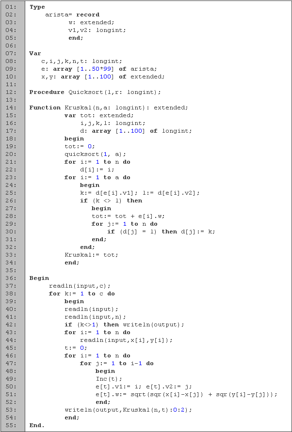Image resolution: width=292 pixels, height=432 pixels.
Task: Click the "Function Kruskal(n,a: longint): extended;" line
Action: point(109,108)
